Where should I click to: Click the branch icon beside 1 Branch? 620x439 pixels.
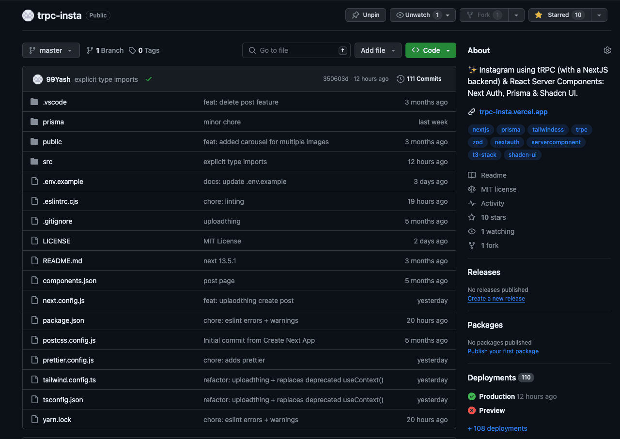[x=90, y=50]
